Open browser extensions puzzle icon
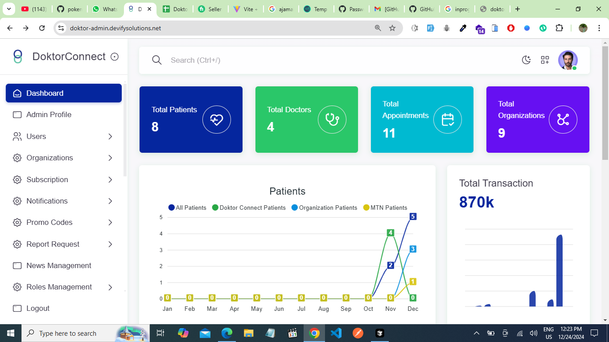Screen dimensions: 609x342 [x=559, y=28]
